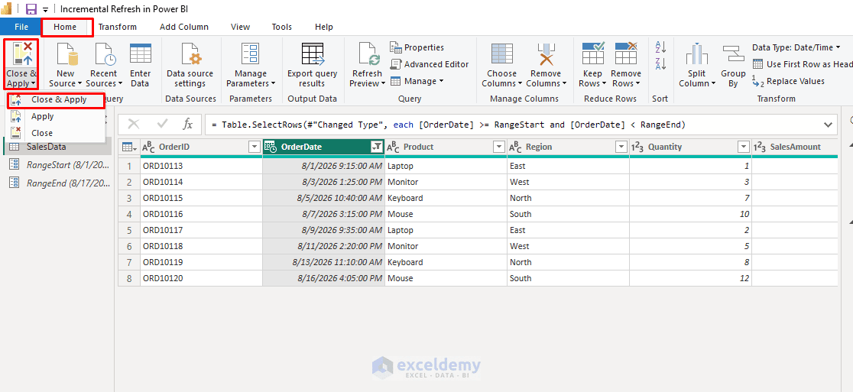Viewport: 853px width, 392px height.
Task: Click the Manage Parameters icon
Action: click(x=250, y=53)
